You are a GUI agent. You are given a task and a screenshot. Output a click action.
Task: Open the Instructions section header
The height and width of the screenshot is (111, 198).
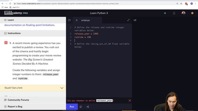(33, 33)
